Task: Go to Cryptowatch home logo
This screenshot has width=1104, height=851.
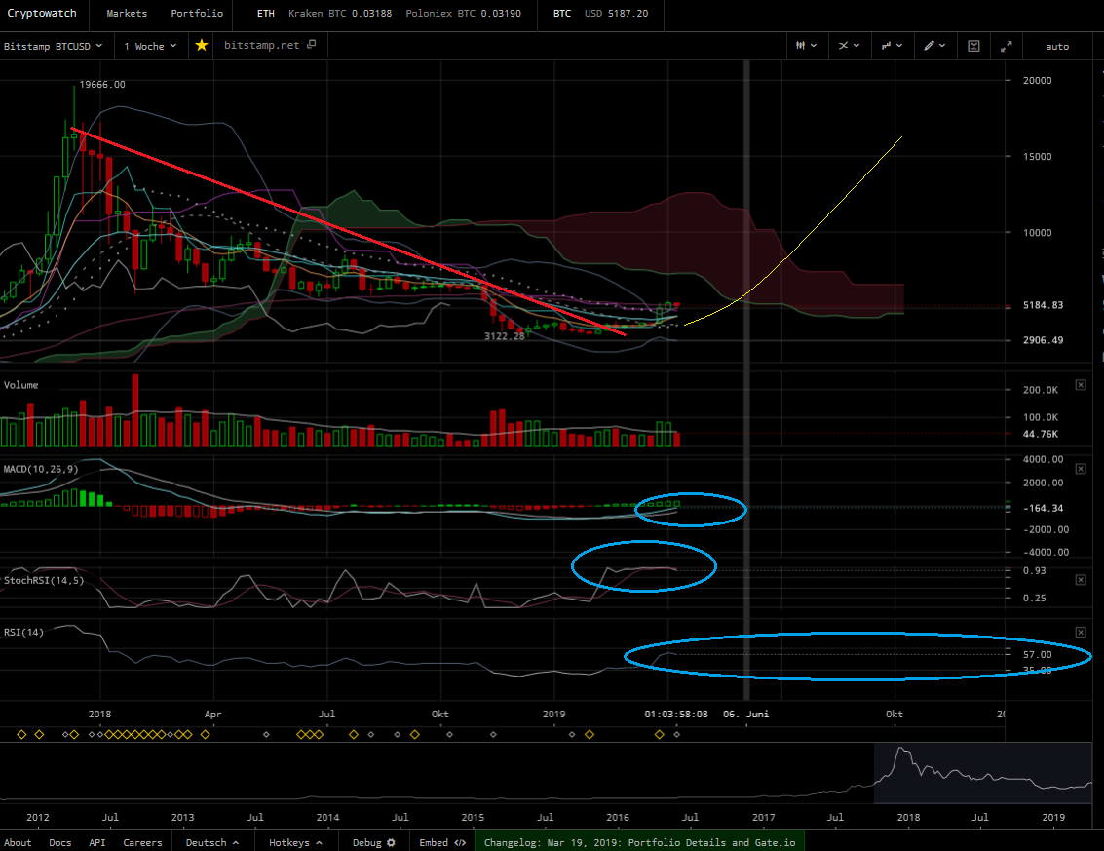Action: (x=42, y=13)
